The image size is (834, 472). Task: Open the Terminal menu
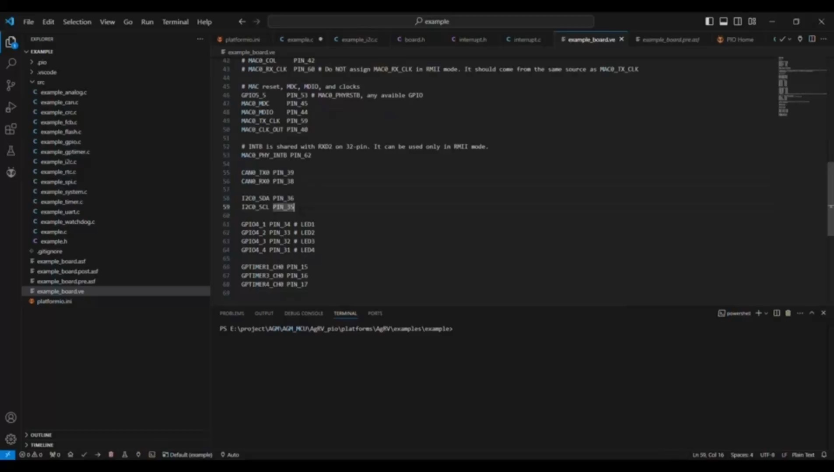[x=175, y=21]
